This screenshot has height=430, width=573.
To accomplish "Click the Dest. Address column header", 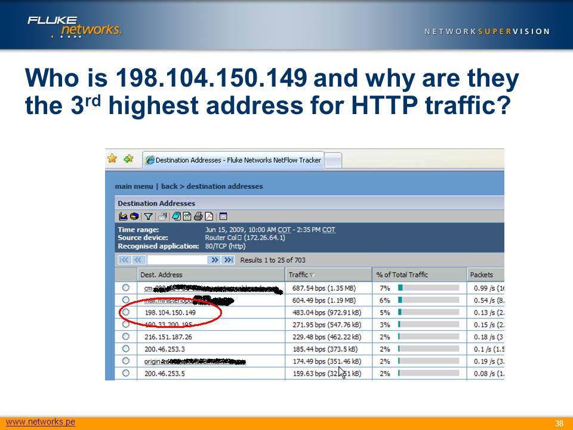I will 211,275.
